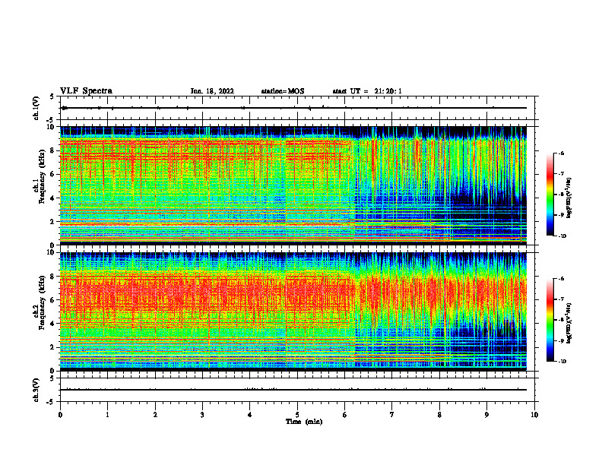602x465 pixels.
Task: Click time axis tick label "4"
Action: coord(250,415)
